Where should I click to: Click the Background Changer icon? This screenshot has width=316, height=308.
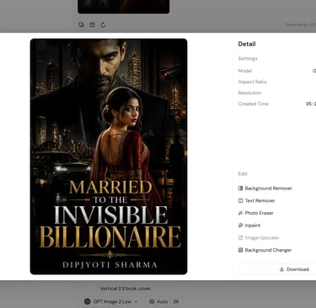pos(240,250)
